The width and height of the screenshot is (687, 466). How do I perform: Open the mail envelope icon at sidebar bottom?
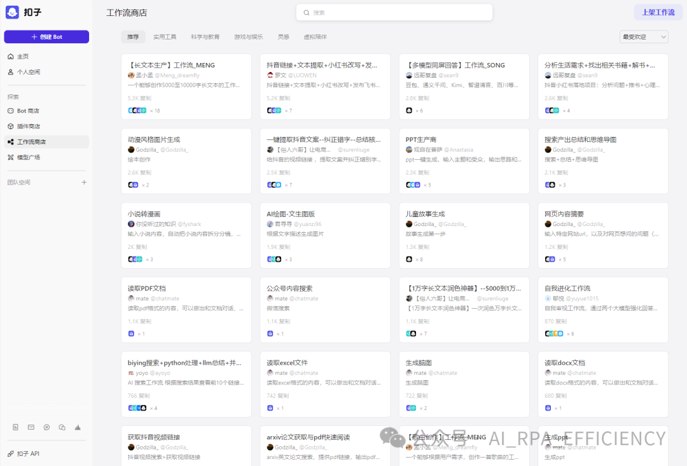31,427
